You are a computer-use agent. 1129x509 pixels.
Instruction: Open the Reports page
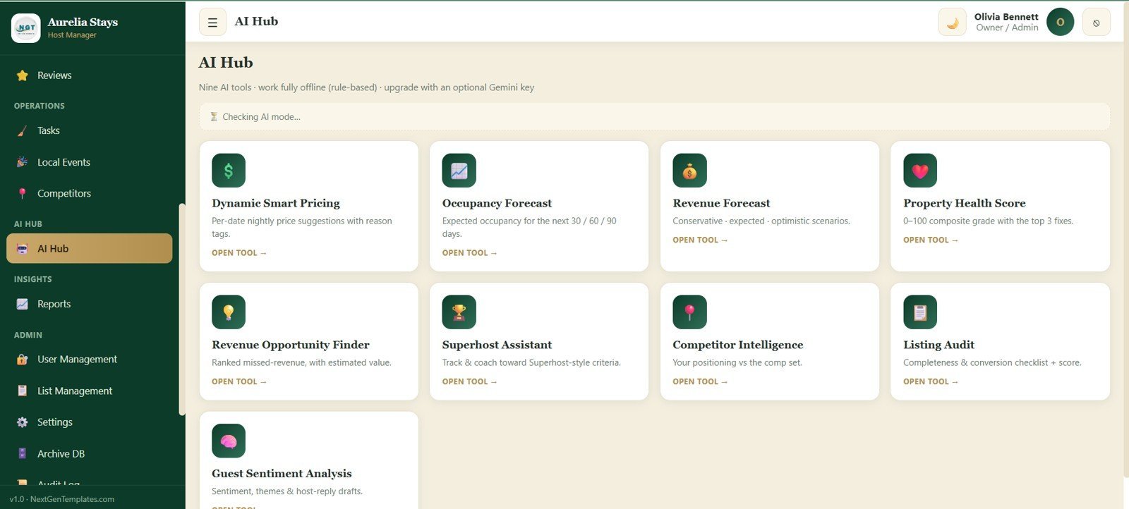[x=89, y=304]
